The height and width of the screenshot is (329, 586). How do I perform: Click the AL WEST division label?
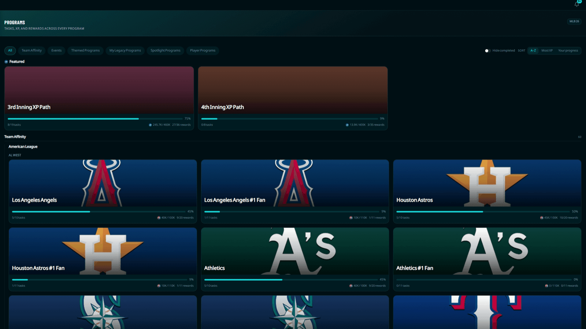coord(15,155)
